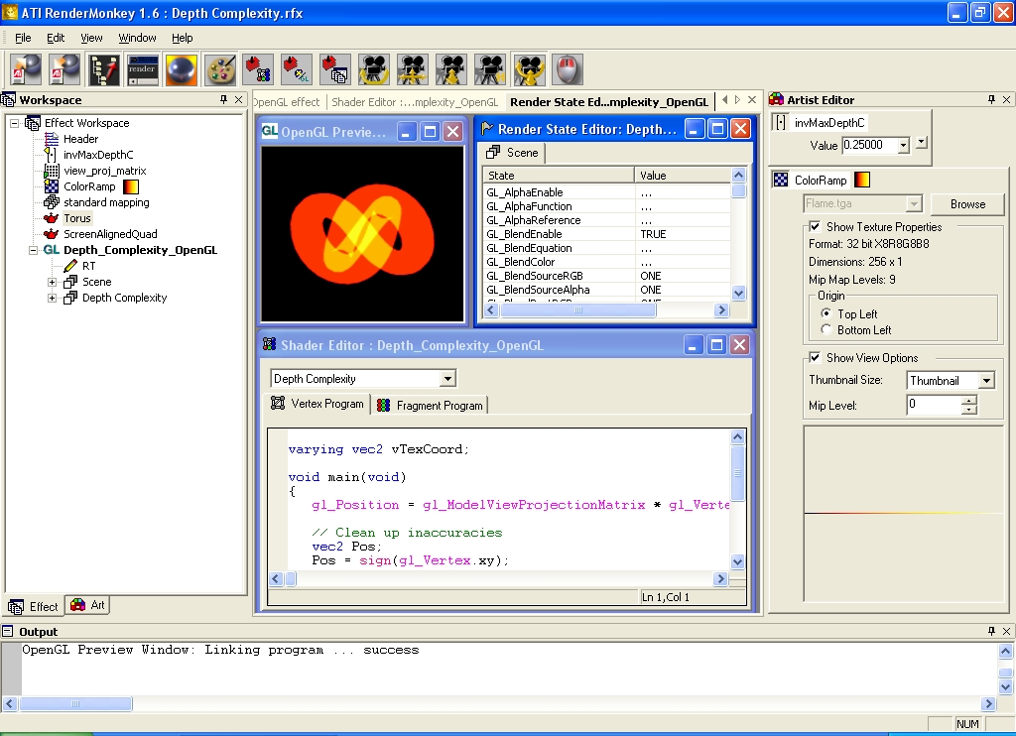Open the File menu

click(x=23, y=38)
